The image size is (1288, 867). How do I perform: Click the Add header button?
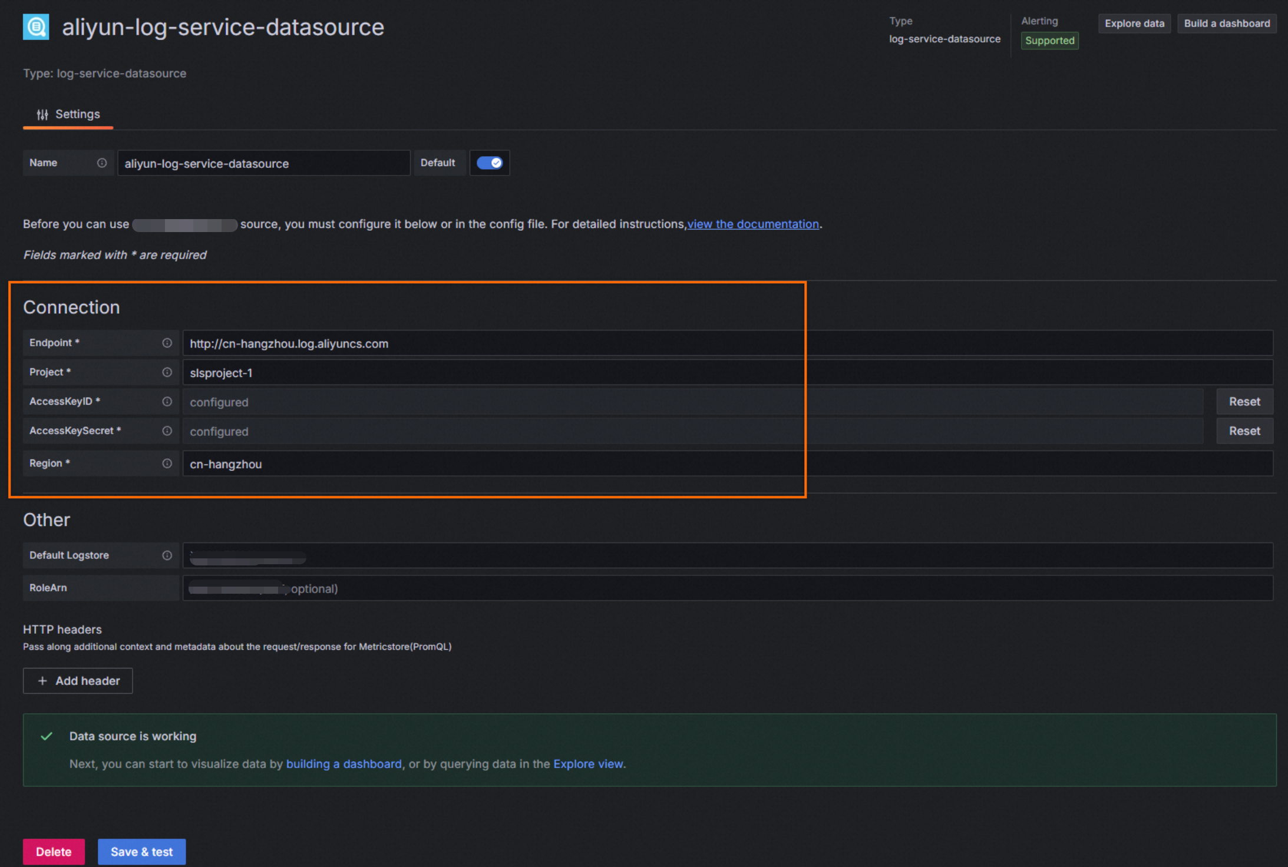tap(78, 681)
